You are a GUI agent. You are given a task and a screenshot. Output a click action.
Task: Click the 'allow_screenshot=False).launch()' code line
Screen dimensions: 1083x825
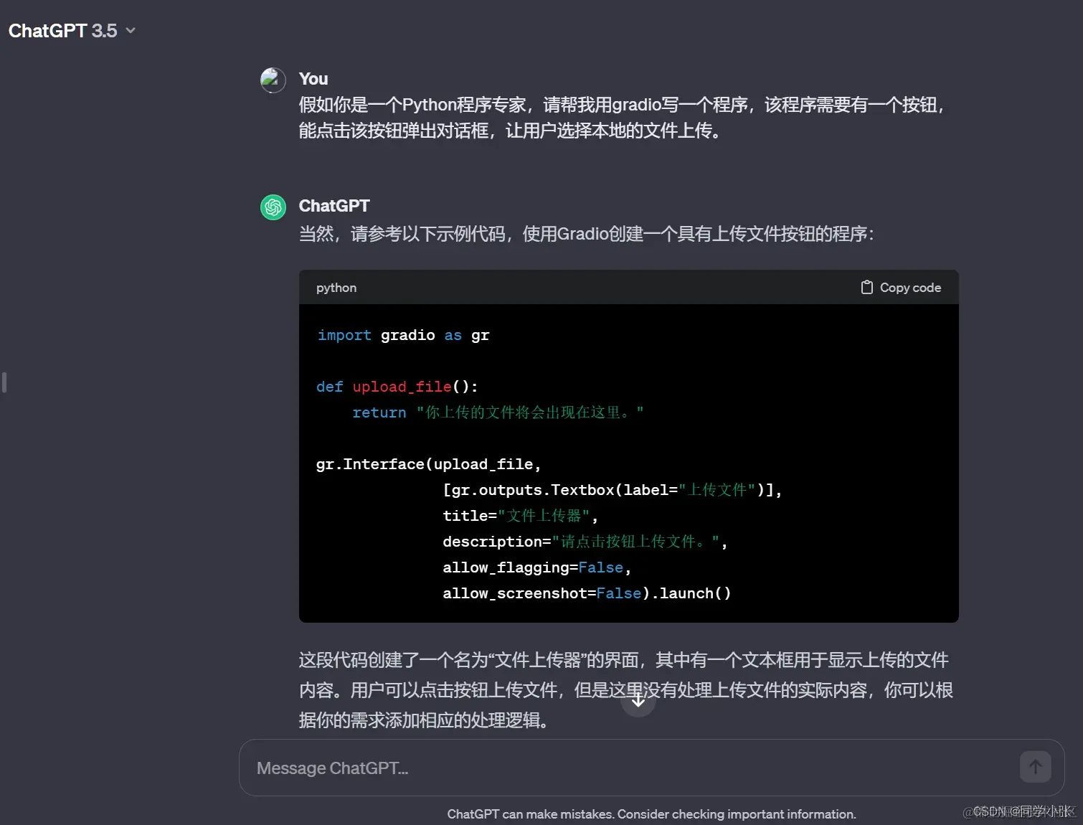click(x=587, y=593)
